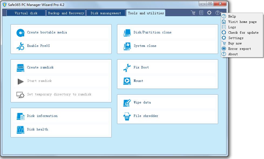Open the shopping cart toolbar icon

[x=193, y=13]
